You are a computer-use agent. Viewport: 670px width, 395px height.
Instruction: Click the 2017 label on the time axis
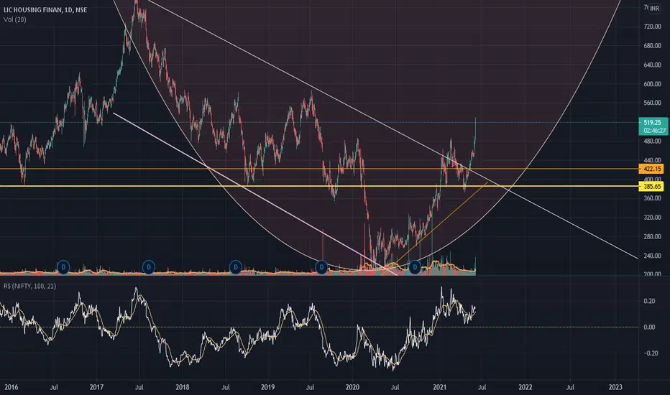[96, 387]
